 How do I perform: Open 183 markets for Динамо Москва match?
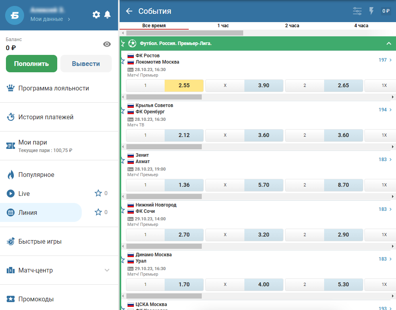pyautogui.click(x=385, y=259)
